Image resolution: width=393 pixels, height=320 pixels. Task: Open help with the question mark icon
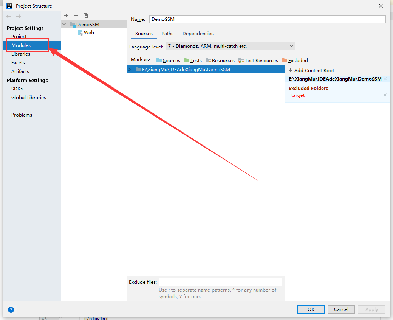coord(11,310)
